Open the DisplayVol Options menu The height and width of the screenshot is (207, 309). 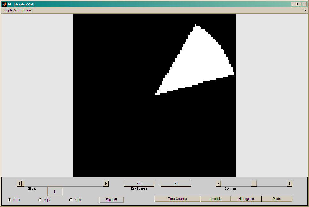18,10
